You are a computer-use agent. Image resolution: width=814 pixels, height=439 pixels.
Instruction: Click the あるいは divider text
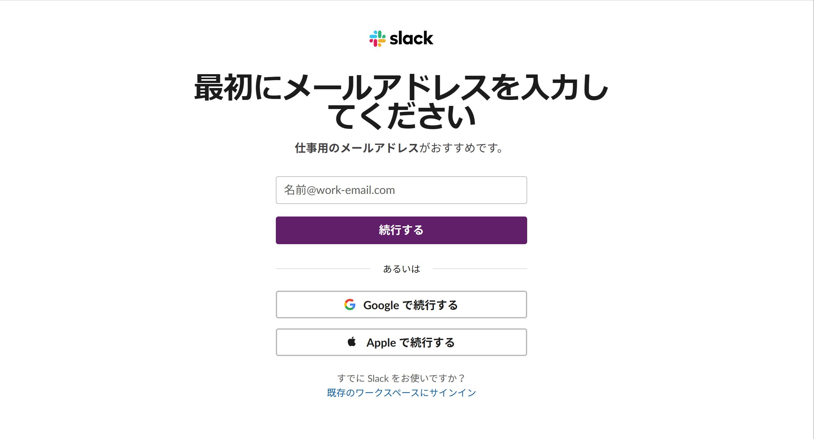click(x=401, y=269)
